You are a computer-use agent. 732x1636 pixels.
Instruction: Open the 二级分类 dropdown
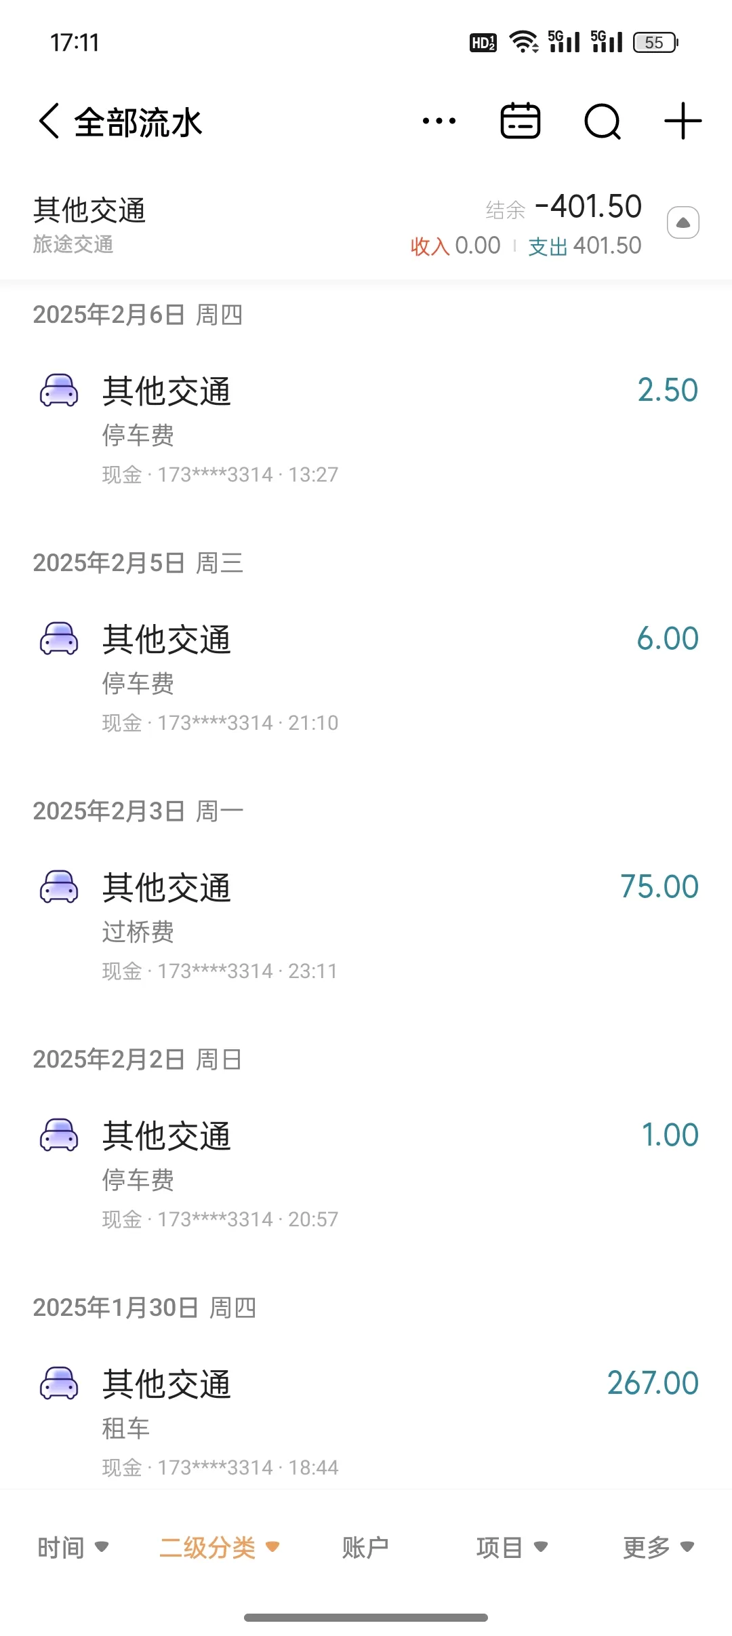coord(219,1548)
